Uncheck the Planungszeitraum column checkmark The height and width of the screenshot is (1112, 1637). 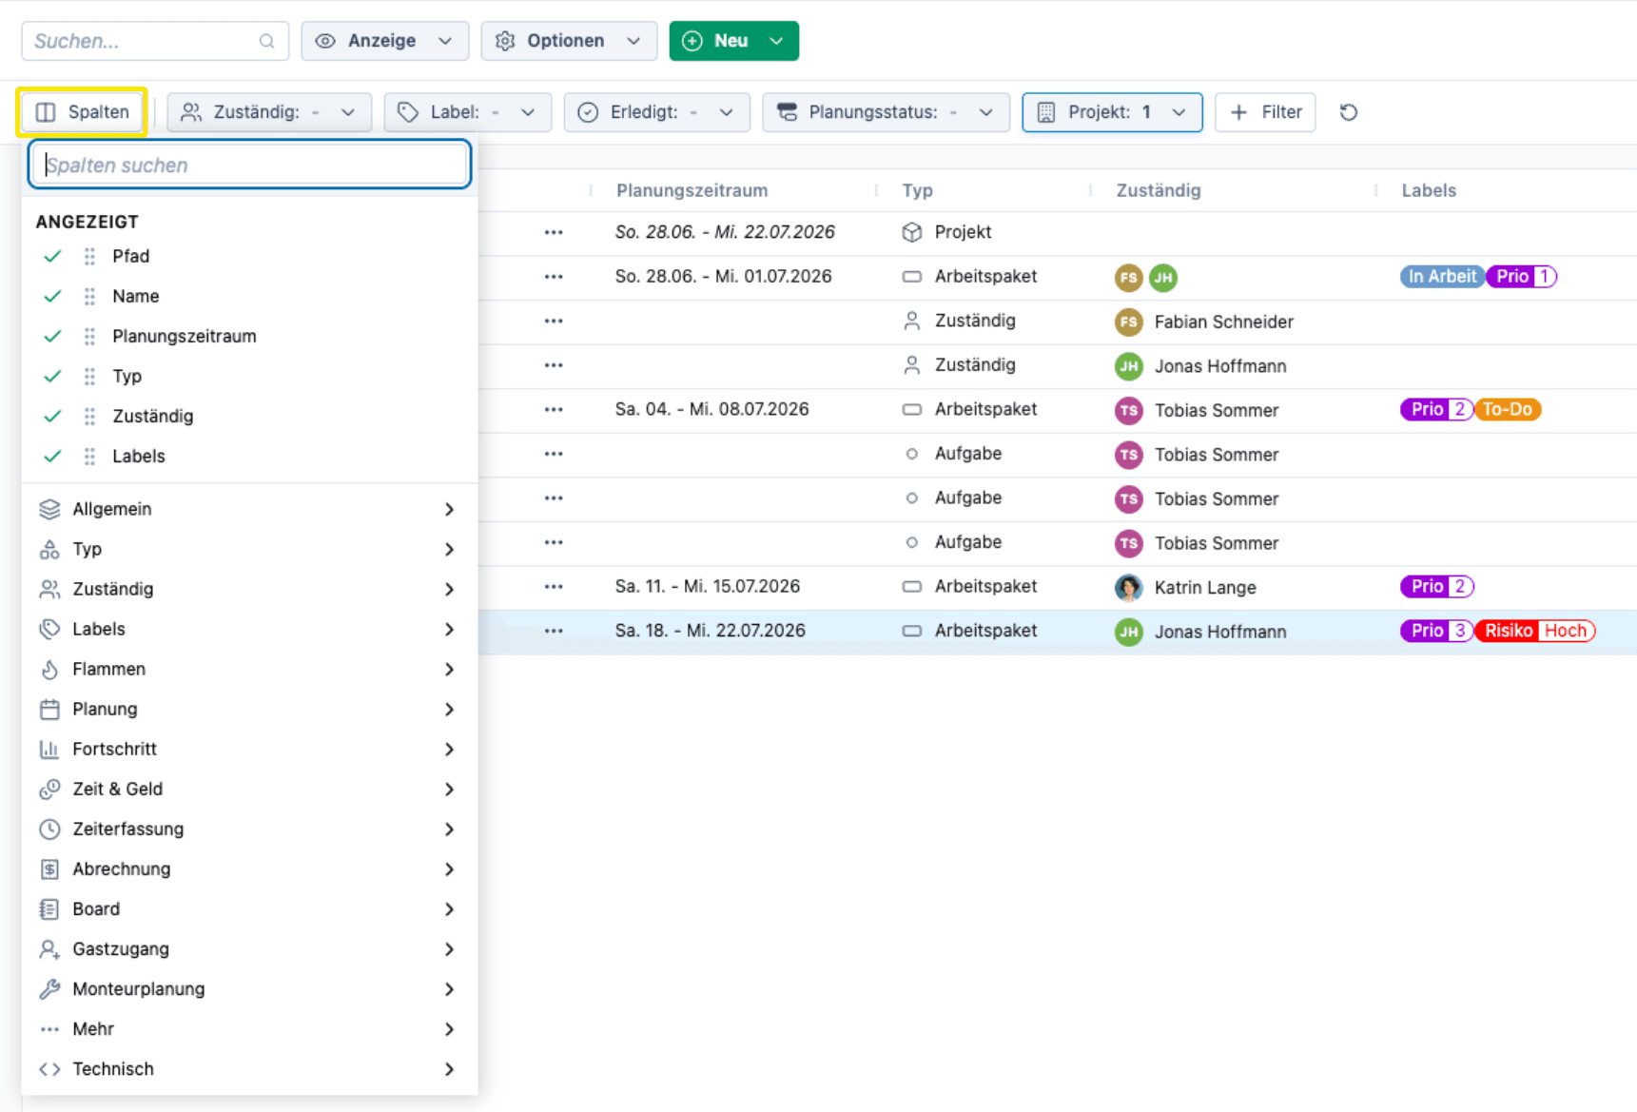coord(52,336)
